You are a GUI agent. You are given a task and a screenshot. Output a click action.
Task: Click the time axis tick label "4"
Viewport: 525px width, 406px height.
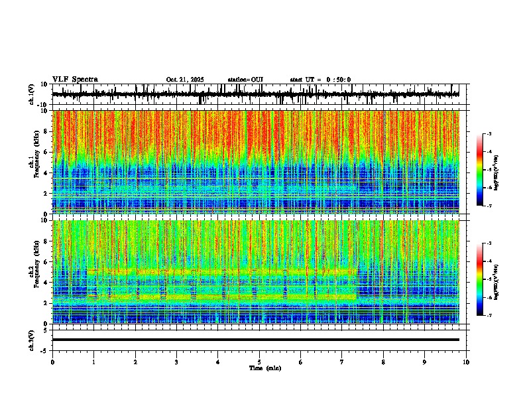point(218,362)
